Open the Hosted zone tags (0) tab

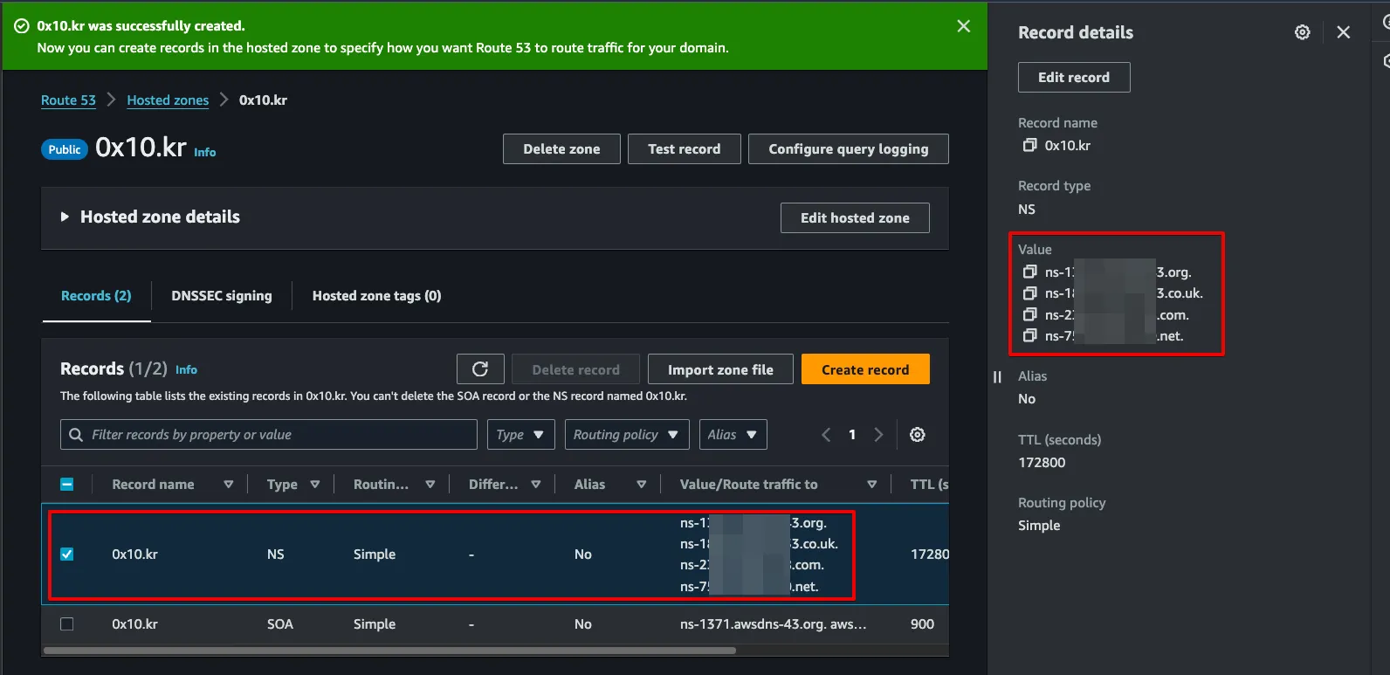point(376,296)
